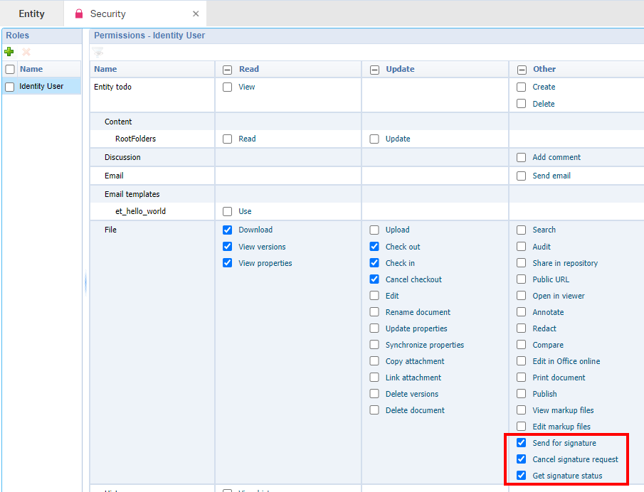Uncheck the File Download permission
Viewport: 644px width, 492px height.
(x=228, y=230)
